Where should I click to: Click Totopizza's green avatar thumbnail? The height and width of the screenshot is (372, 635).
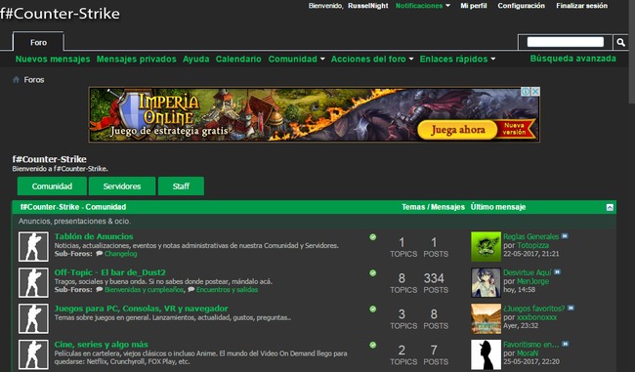point(486,246)
